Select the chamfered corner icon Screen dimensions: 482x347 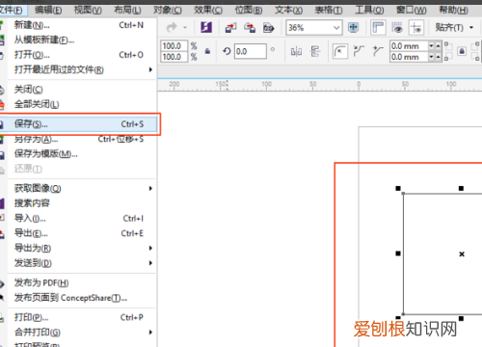click(378, 51)
